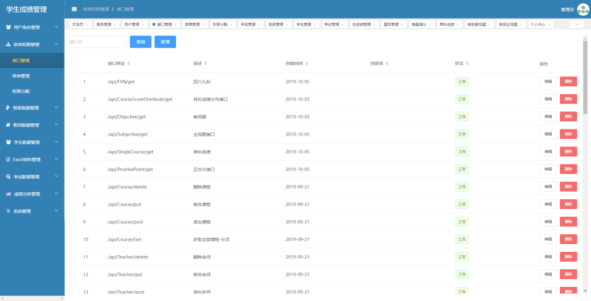Close the 角色管理 tab with its x

click(115, 25)
